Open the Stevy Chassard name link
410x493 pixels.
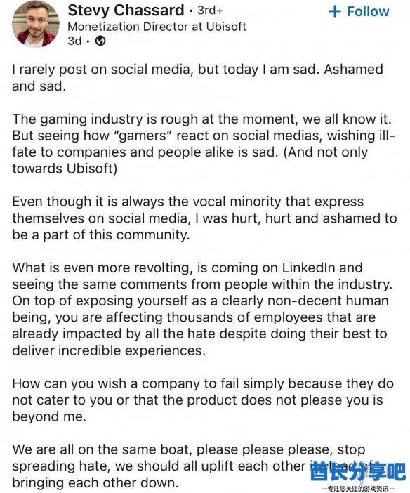(126, 10)
